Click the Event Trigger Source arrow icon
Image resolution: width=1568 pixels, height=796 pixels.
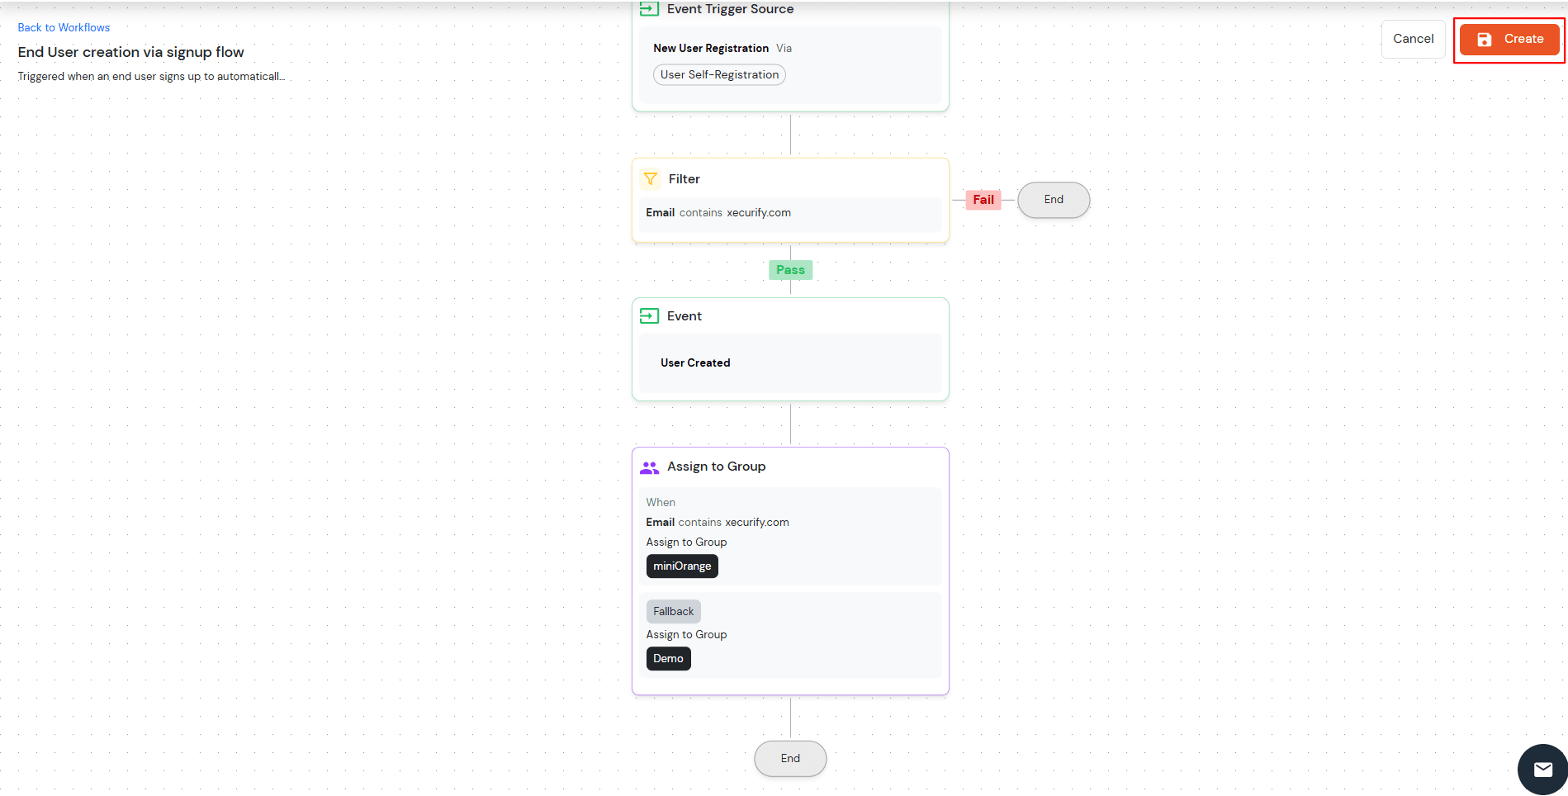[650, 9]
